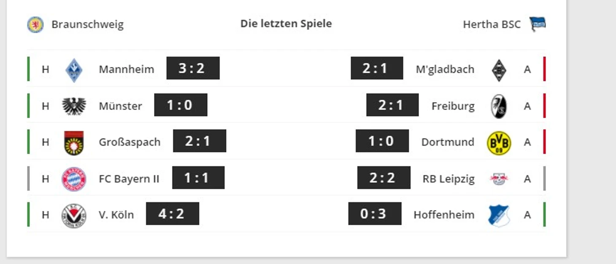
Task: Select the Viktoria Köln crest
Action: 74,216
